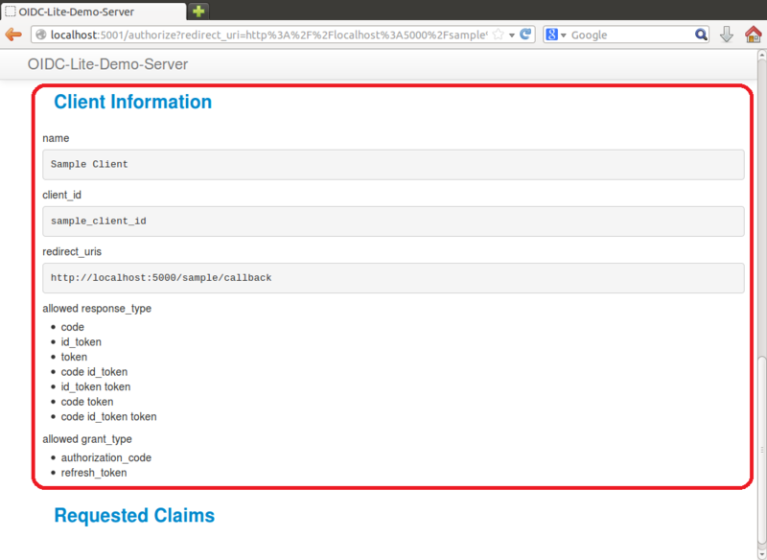Viewport: 767px width, 560px height.
Task: Click the Client Information heading
Action: (132, 102)
